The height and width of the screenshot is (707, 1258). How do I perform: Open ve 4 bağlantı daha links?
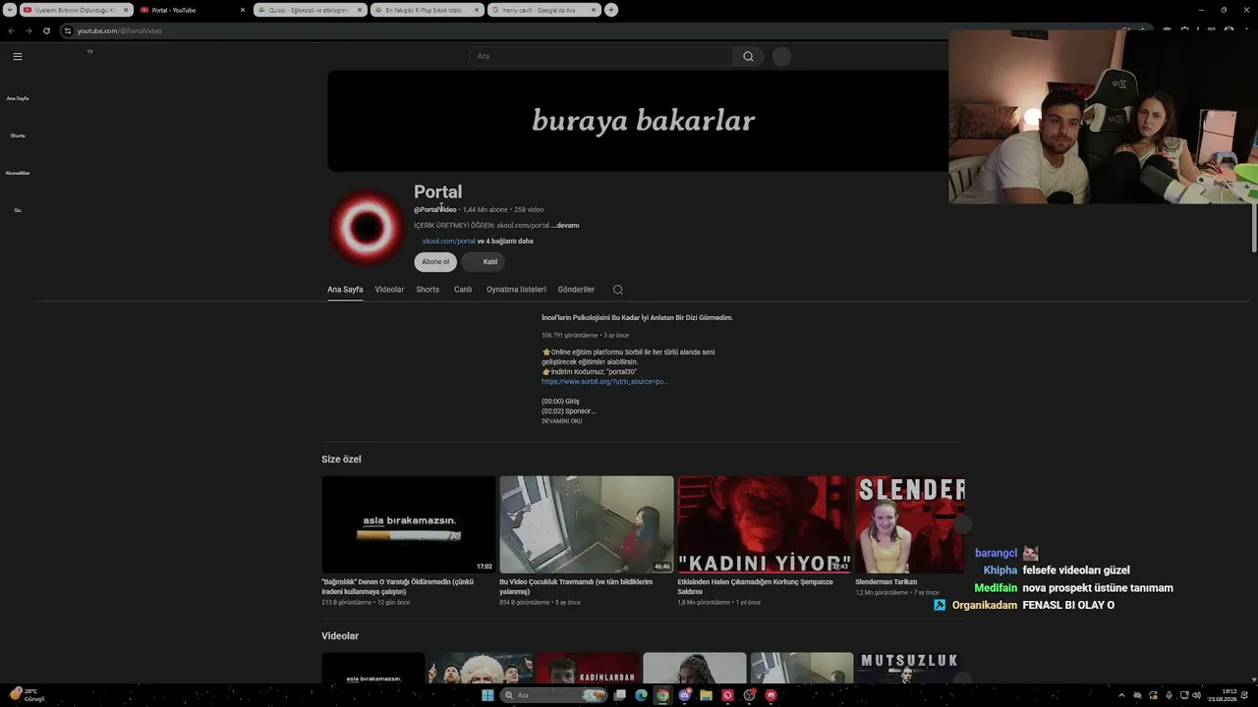505,242
